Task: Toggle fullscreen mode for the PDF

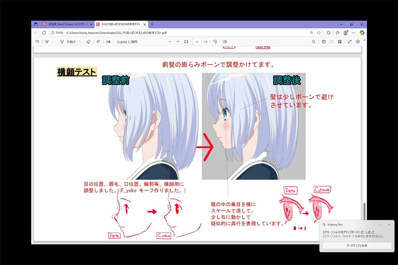Action: click(x=350, y=42)
